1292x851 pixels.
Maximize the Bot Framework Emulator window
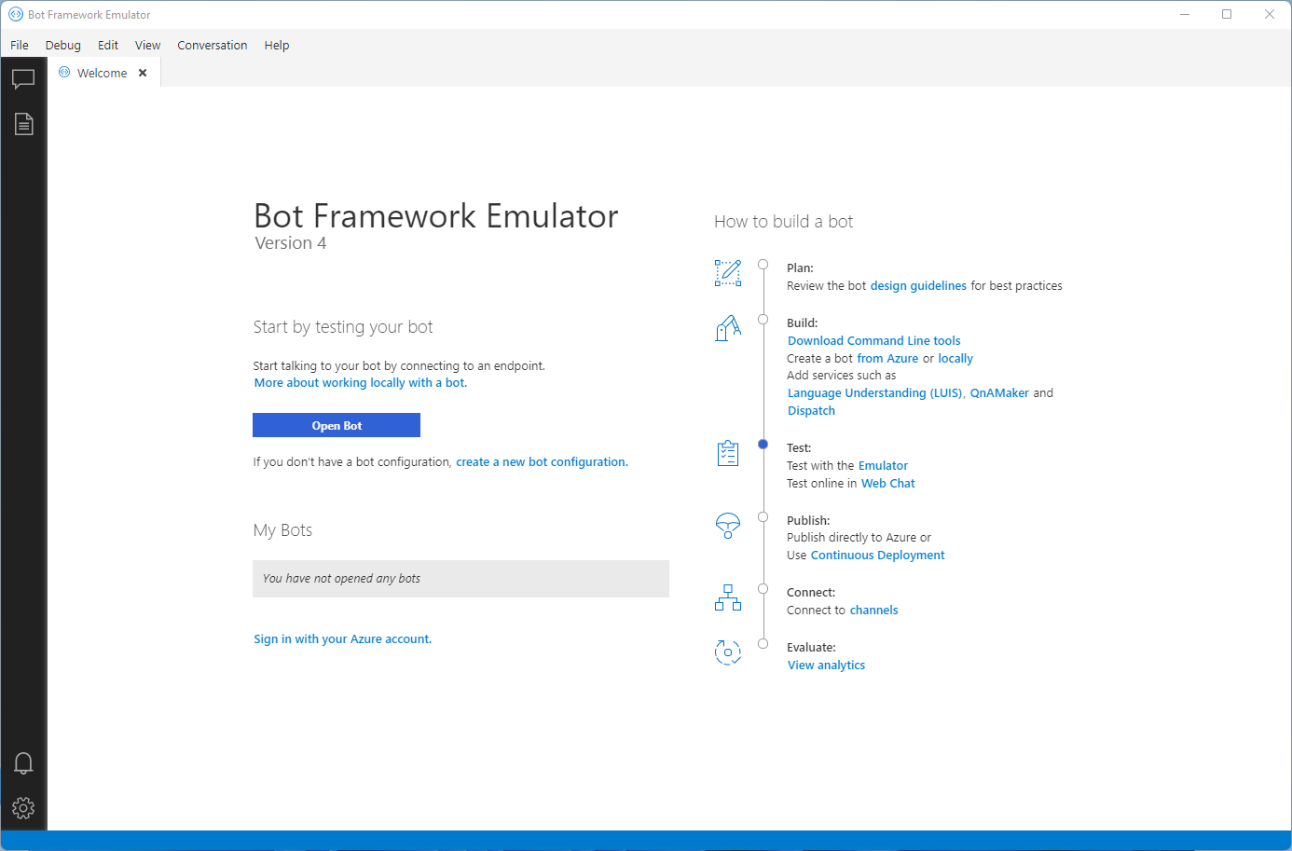[1227, 14]
